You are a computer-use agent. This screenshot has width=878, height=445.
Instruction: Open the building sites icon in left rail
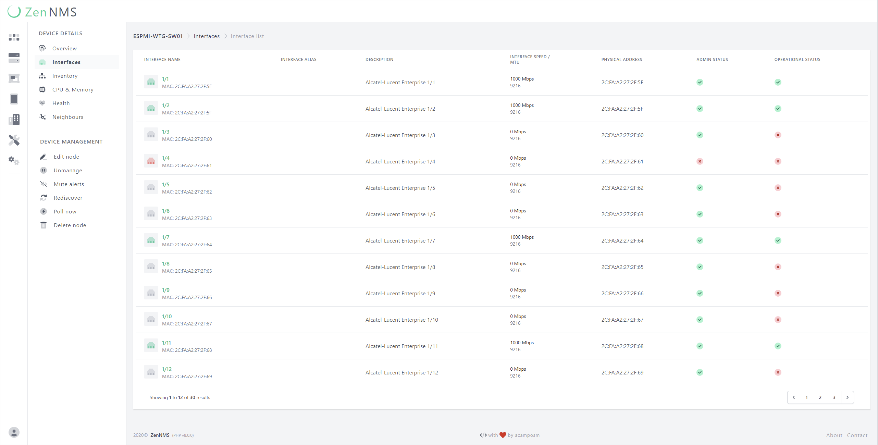coord(14,120)
